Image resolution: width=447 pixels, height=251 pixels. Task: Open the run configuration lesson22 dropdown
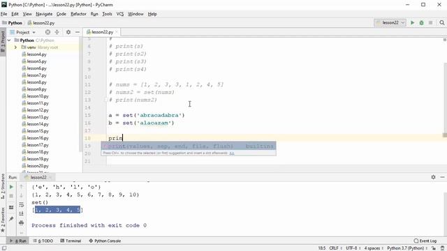(390, 23)
